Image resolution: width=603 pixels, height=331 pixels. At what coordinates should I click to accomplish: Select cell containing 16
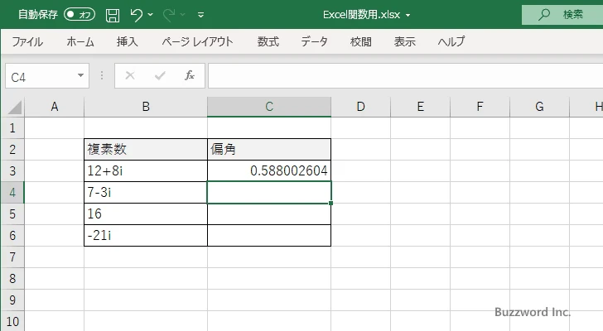tap(146, 213)
